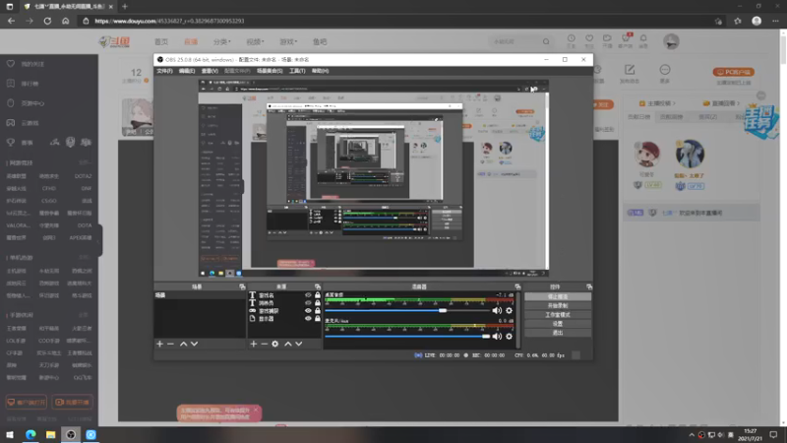
Task: Open the user avatar in Douyu header
Action: pyautogui.click(x=671, y=41)
